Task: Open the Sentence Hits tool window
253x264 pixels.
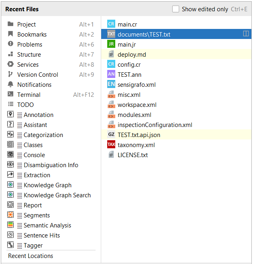Action: pos(42,235)
